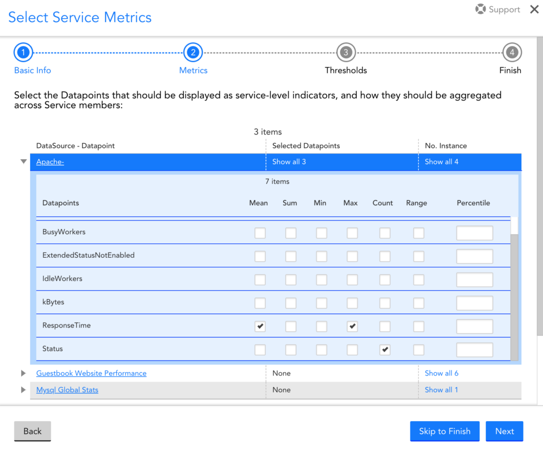The height and width of the screenshot is (455, 543).
Task: Click the Support lifebuoy icon
Action: (480, 10)
